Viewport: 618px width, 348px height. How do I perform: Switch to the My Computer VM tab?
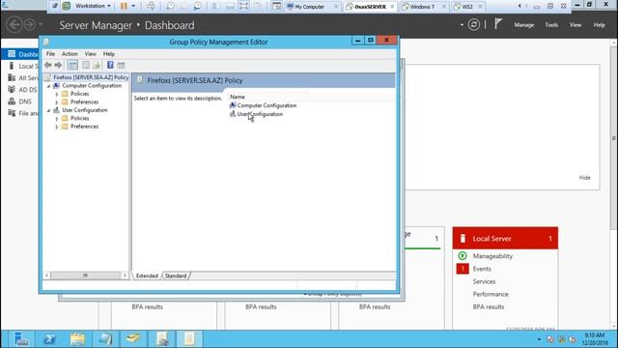(x=313, y=7)
